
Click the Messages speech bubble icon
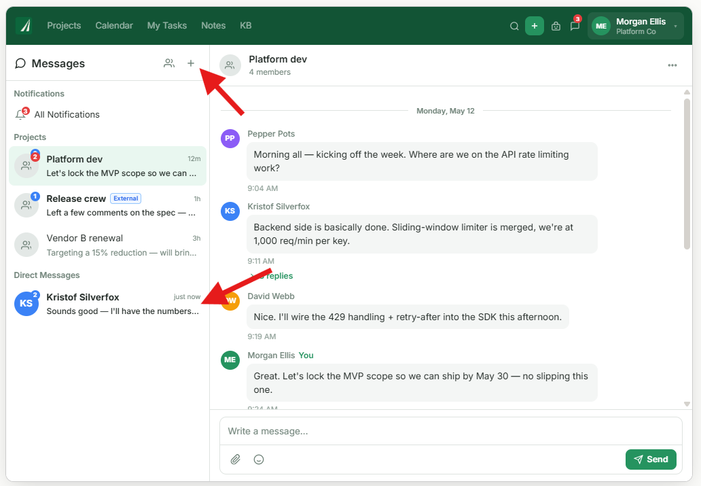tap(20, 63)
